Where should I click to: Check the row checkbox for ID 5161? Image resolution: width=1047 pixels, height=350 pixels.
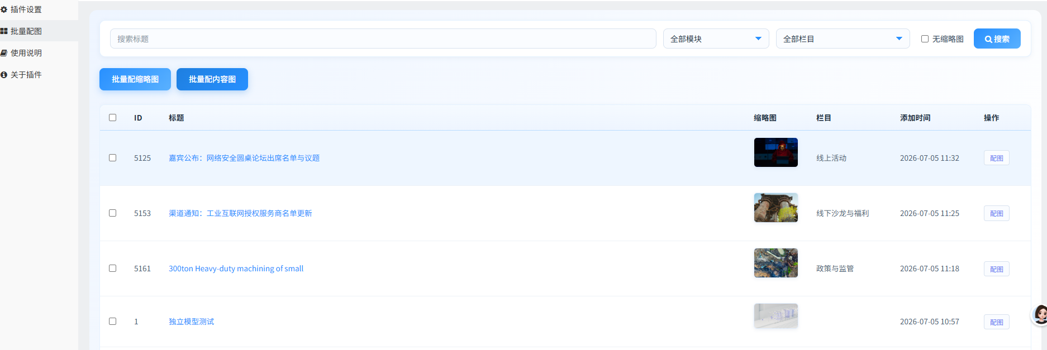[112, 268]
